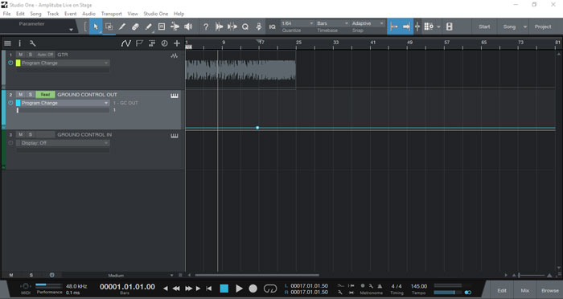Click the Play button in transport

coord(239,289)
